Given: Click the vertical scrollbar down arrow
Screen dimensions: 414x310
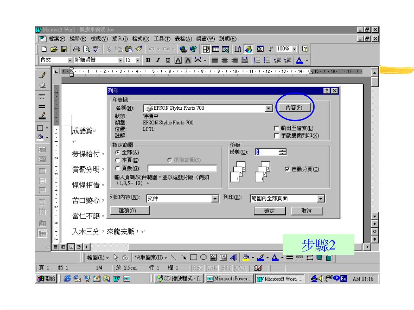Looking at the screenshot, I should pyautogui.click(x=375, y=216).
